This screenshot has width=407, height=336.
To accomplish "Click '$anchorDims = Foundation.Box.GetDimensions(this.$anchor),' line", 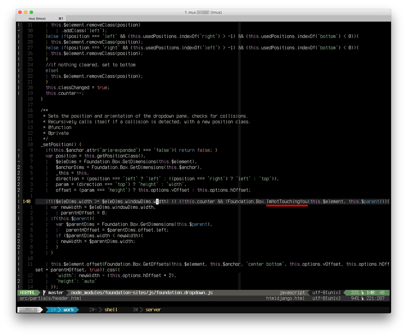I will tap(129, 167).
